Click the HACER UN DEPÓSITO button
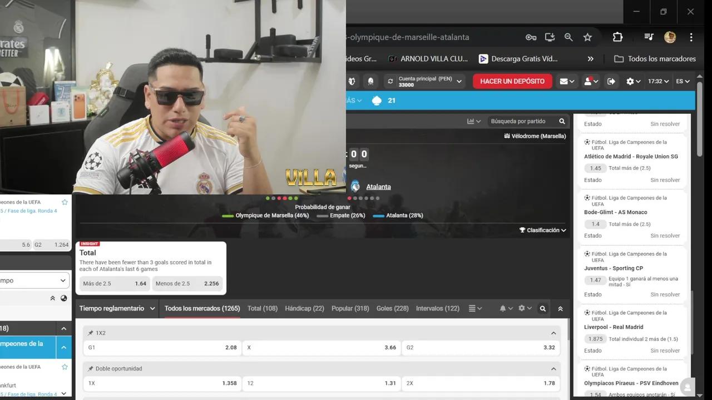The height and width of the screenshot is (400, 712). (x=512, y=81)
